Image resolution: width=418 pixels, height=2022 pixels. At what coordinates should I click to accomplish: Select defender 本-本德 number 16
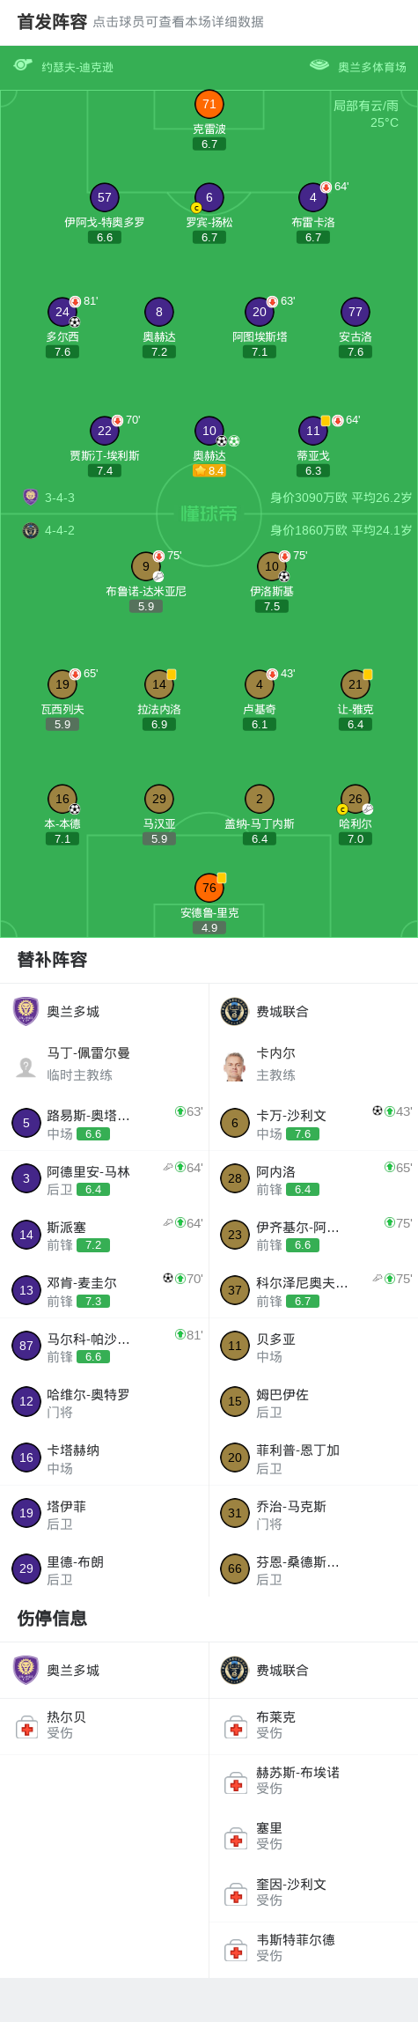(x=62, y=799)
